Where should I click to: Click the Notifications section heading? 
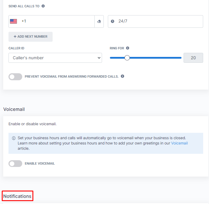(17, 196)
